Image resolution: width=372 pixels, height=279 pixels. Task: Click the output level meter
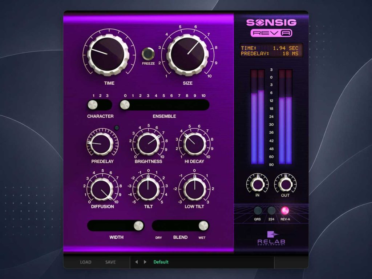click(x=286, y=117)
